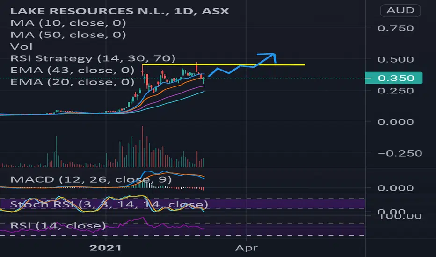436x257 pixels.
Task: Select the LAKE RESOURCES N.L. chart title
Action: pos(120,11)
